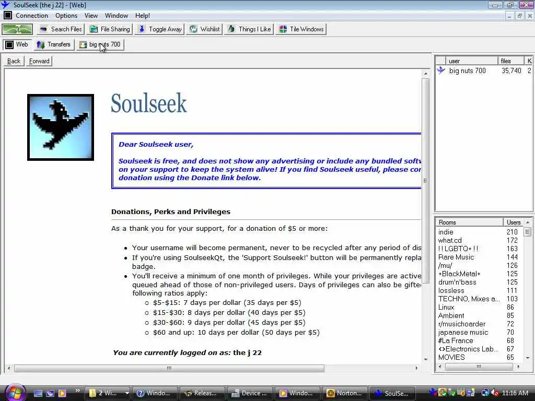Click the web page scroll down arrow

[425, 359]
